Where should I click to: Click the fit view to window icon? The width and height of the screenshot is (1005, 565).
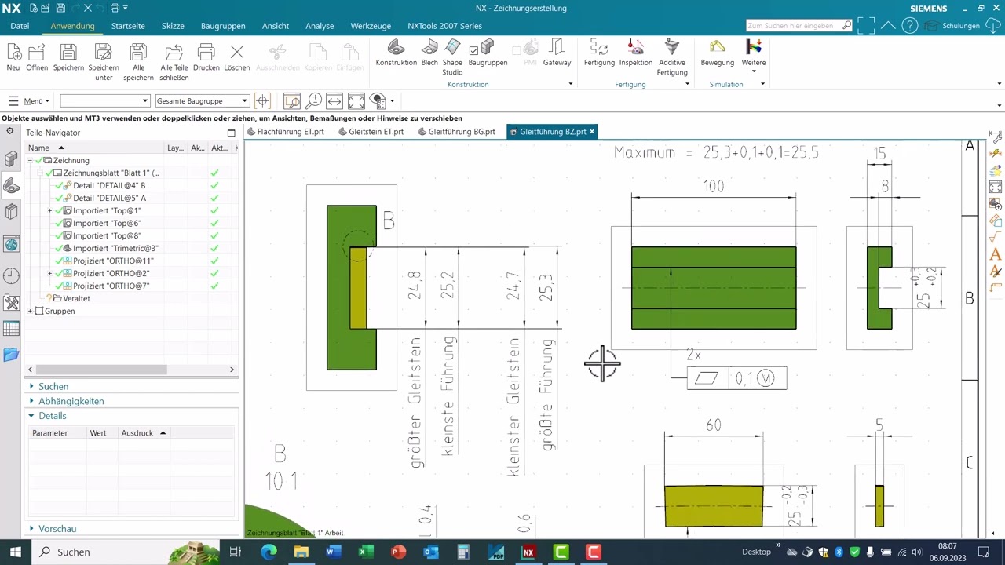pos(356,100)
